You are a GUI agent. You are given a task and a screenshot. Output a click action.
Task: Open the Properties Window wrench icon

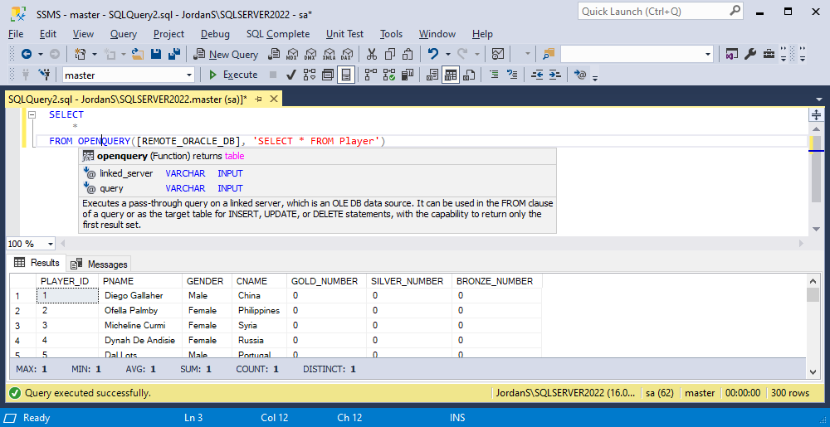pos(750,54)
